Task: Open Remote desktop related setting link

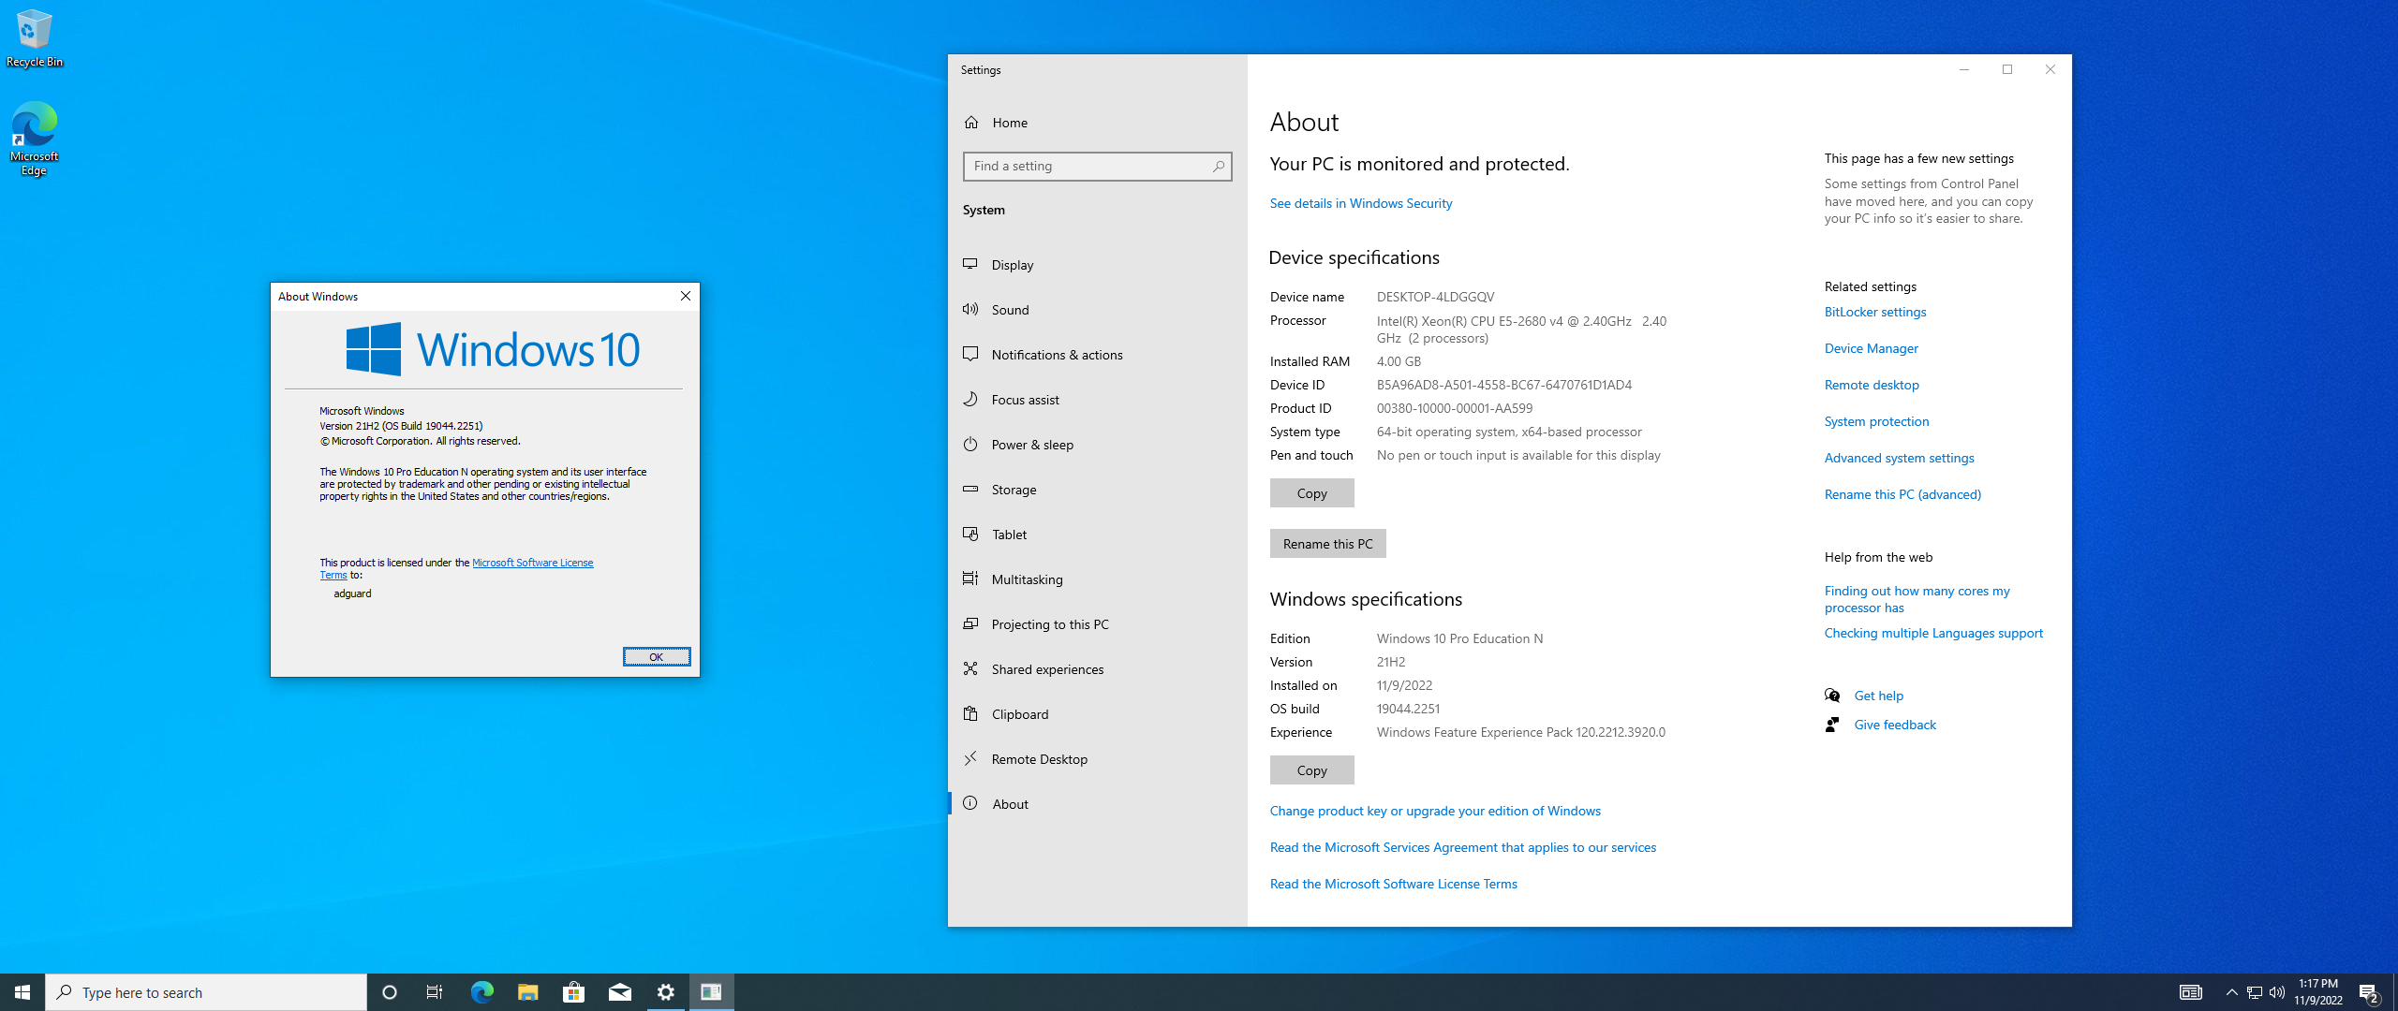Action: pyautogui.click(x=1871, y=385)
